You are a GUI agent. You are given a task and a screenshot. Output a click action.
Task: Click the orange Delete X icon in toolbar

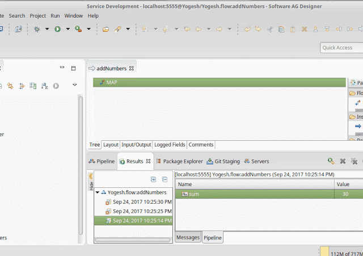304,29
